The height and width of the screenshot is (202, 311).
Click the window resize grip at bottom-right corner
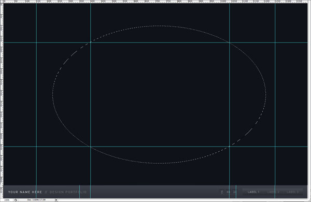coord(309,200)
